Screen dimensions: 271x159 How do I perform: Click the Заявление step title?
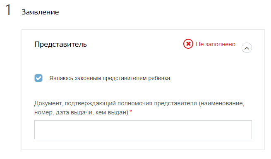coord(40,12)
